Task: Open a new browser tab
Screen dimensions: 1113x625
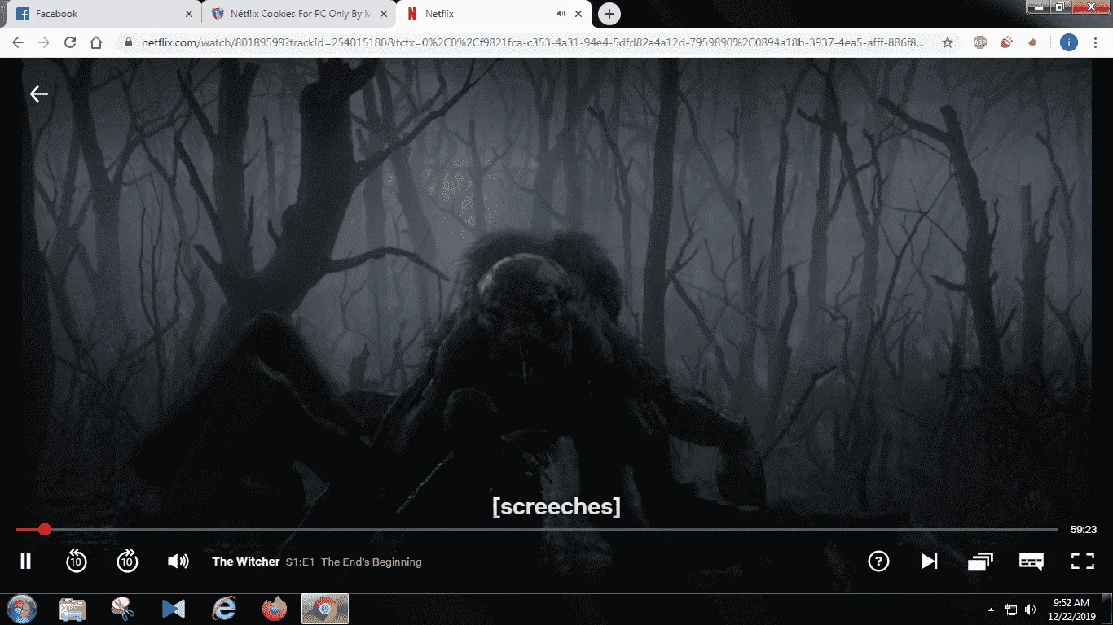Action: pos(609,14)
